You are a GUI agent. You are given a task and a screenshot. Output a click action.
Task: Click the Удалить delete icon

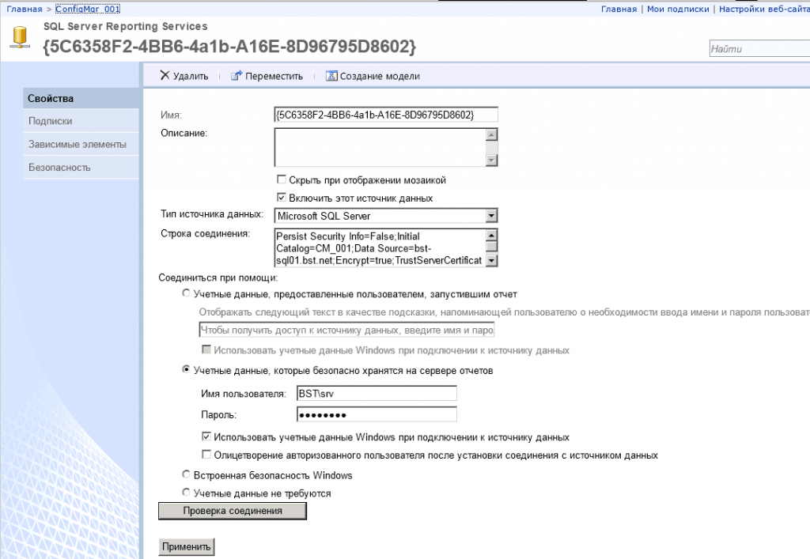point(164,76)
